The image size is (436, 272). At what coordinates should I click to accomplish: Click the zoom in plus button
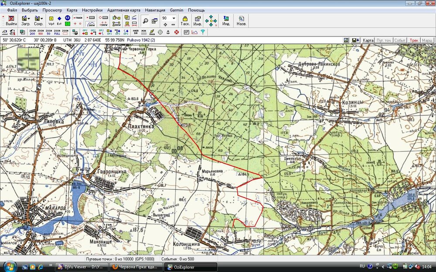click(165, 25)
